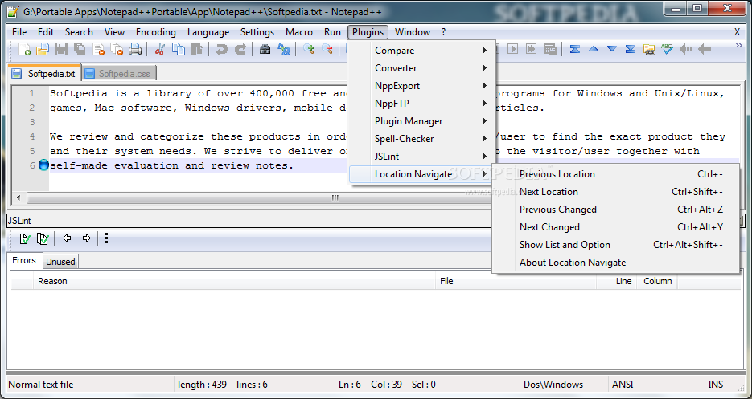
Task: Switch to the Softpedia.css tab
Action: point(119,74)
